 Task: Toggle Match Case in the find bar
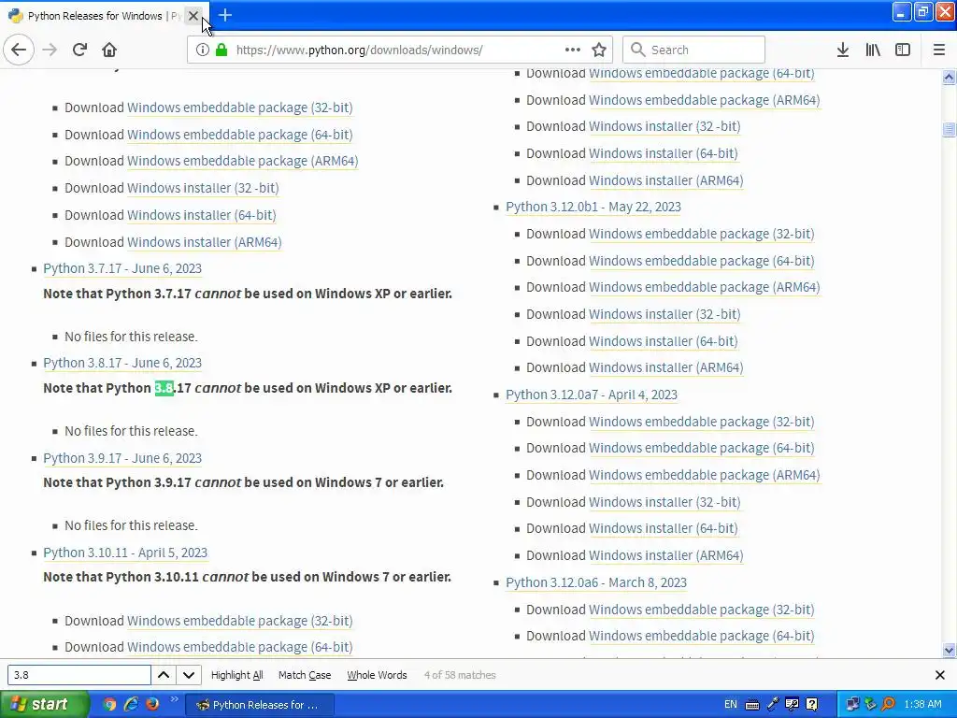[x=305, y=675]
